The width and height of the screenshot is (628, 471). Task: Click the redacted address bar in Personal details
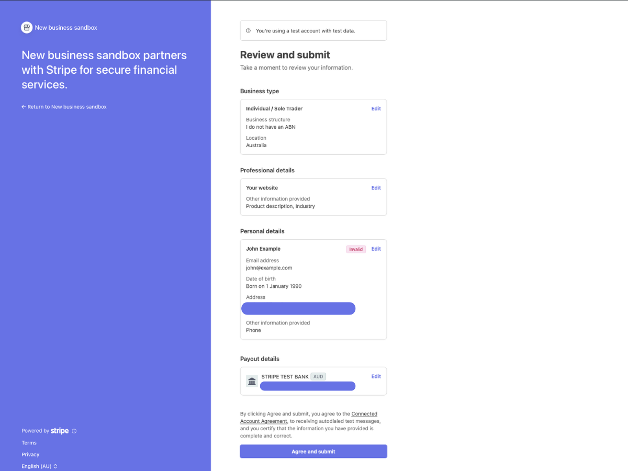(298, 308)
